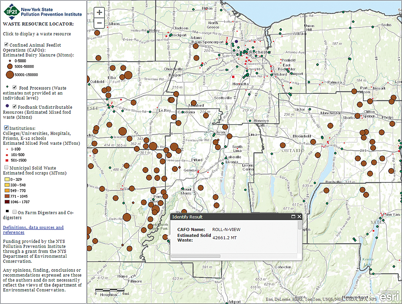
Task: Click the Rochester city label
Action: click(260, 52)
